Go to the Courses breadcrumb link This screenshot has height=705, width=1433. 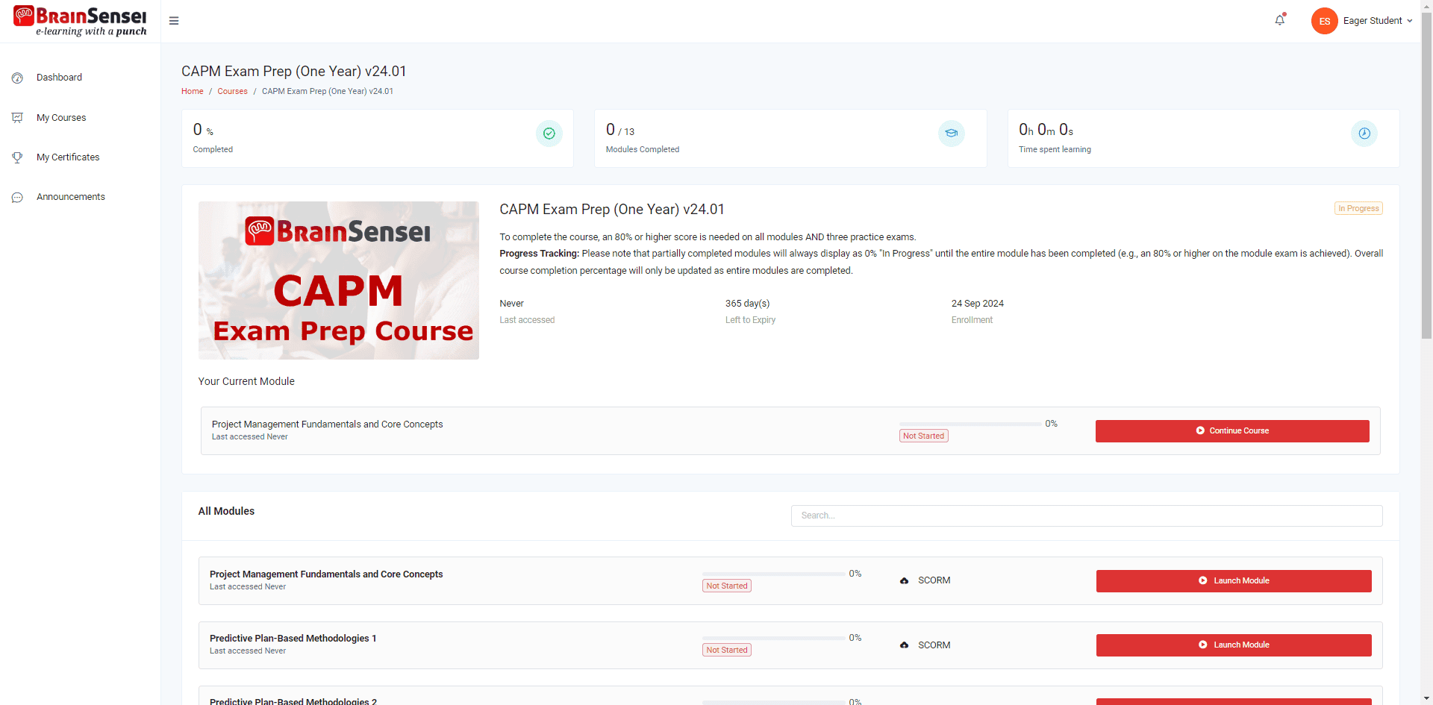coord(232,91)
